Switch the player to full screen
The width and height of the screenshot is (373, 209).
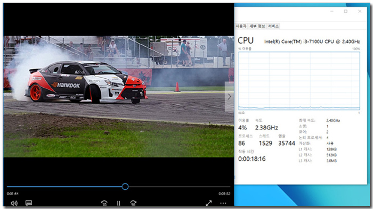pyautogui.click(x=209, y=203)
